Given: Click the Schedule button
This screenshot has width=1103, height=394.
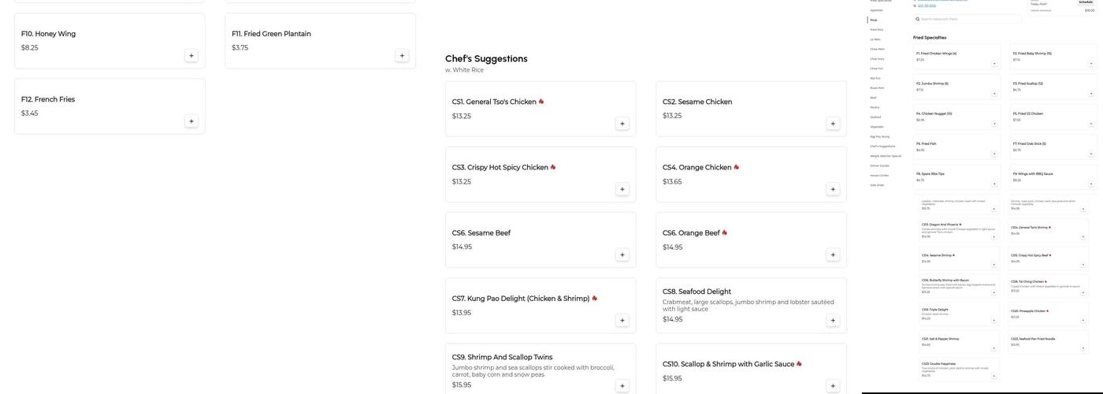Looking at the screenshot, I should [x=1086, y=2].
